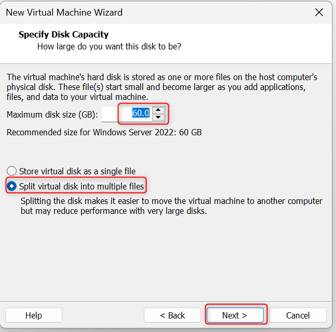Click the 'Specify Disk Capacity' heading
This screenshot has width=336, height=332.
[x=63, y=34]
